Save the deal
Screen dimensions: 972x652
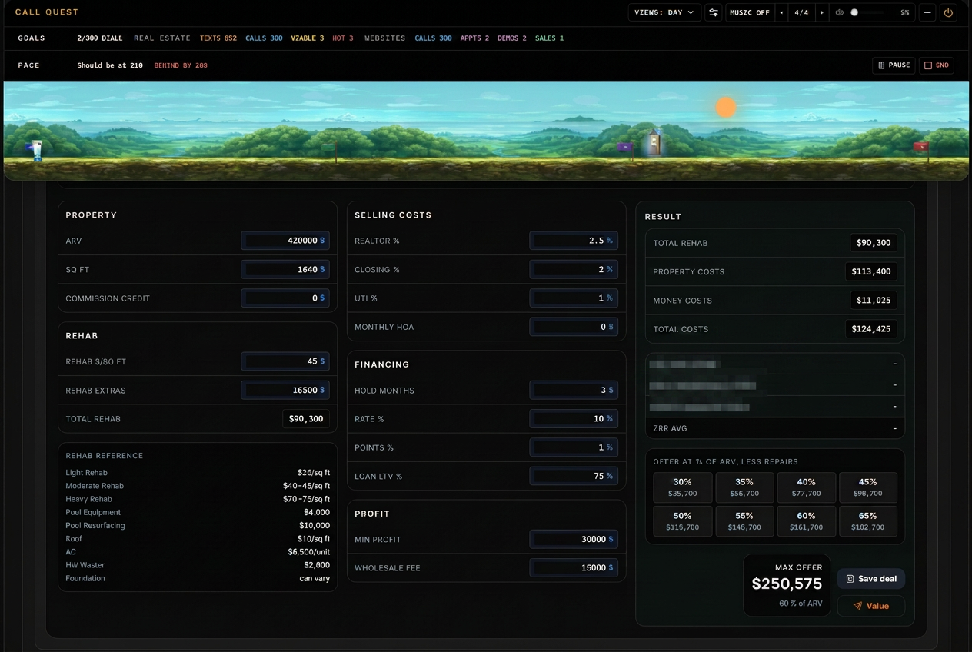click(x=871, y=579)
